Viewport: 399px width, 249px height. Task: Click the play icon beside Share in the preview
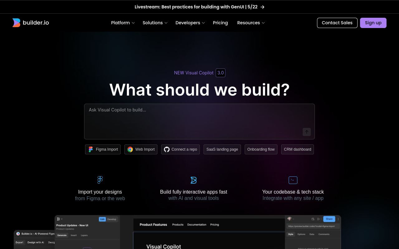[319, 219]
